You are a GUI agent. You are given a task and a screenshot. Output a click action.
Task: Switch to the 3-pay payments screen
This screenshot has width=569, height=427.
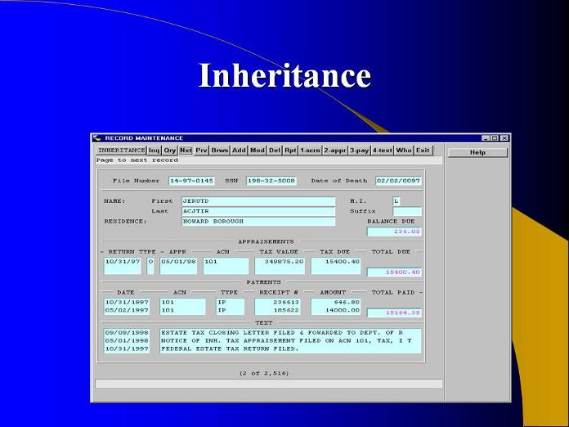360,151
